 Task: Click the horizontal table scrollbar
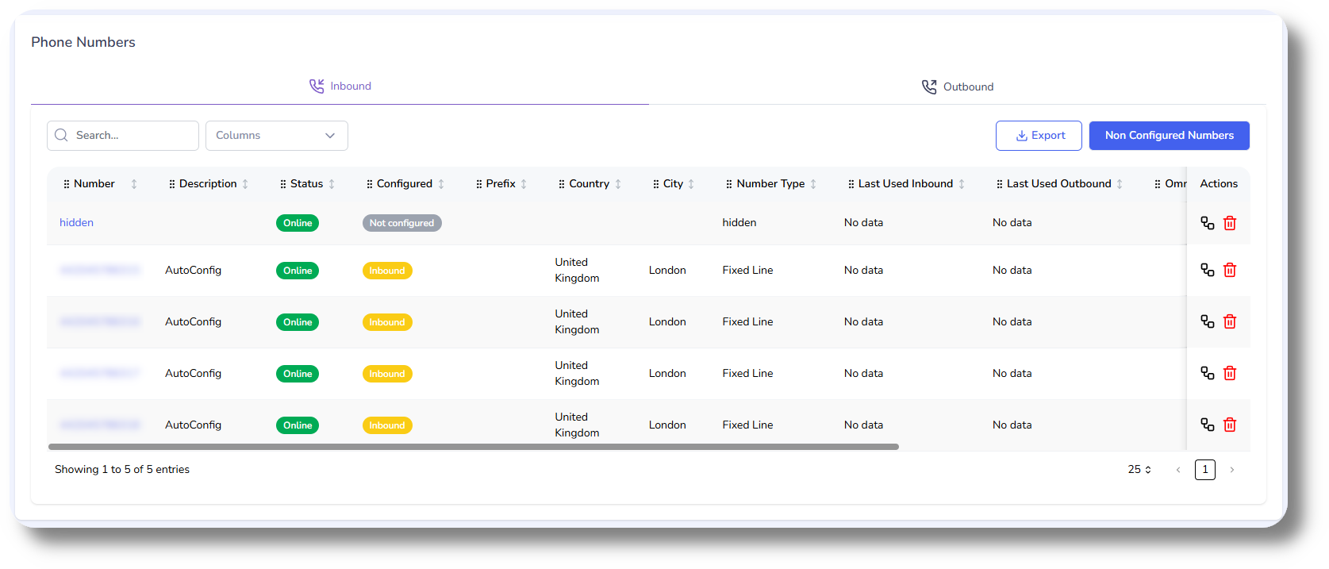473,447
